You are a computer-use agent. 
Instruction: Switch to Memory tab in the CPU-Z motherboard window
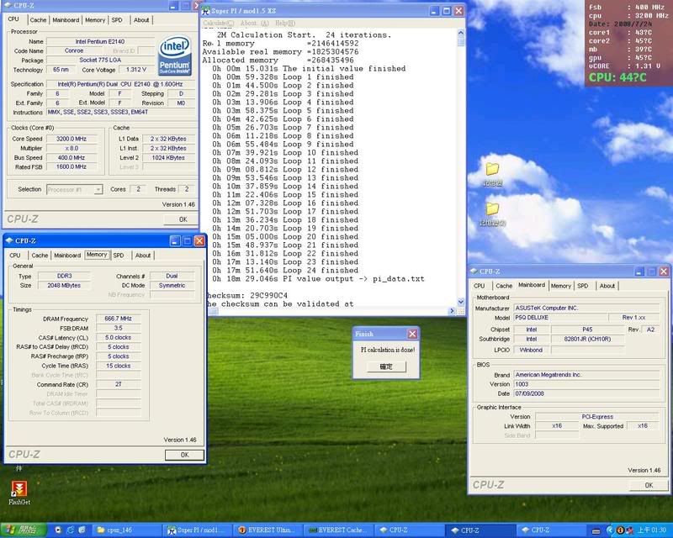(560, 286)
